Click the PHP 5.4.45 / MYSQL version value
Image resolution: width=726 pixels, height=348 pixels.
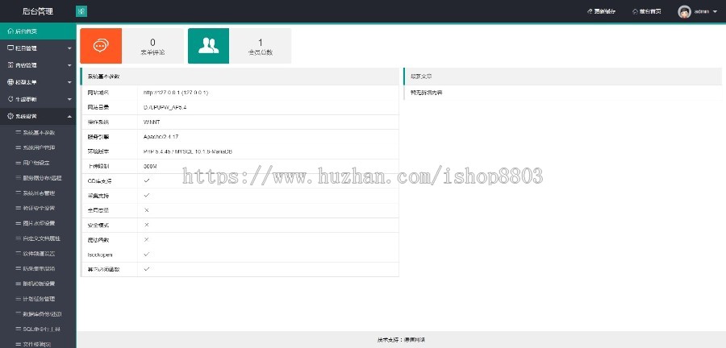[187, 151]
